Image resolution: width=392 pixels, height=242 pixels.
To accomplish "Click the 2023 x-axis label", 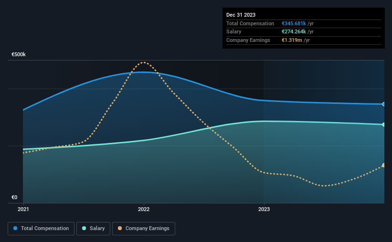I will (x=264, y=209).
